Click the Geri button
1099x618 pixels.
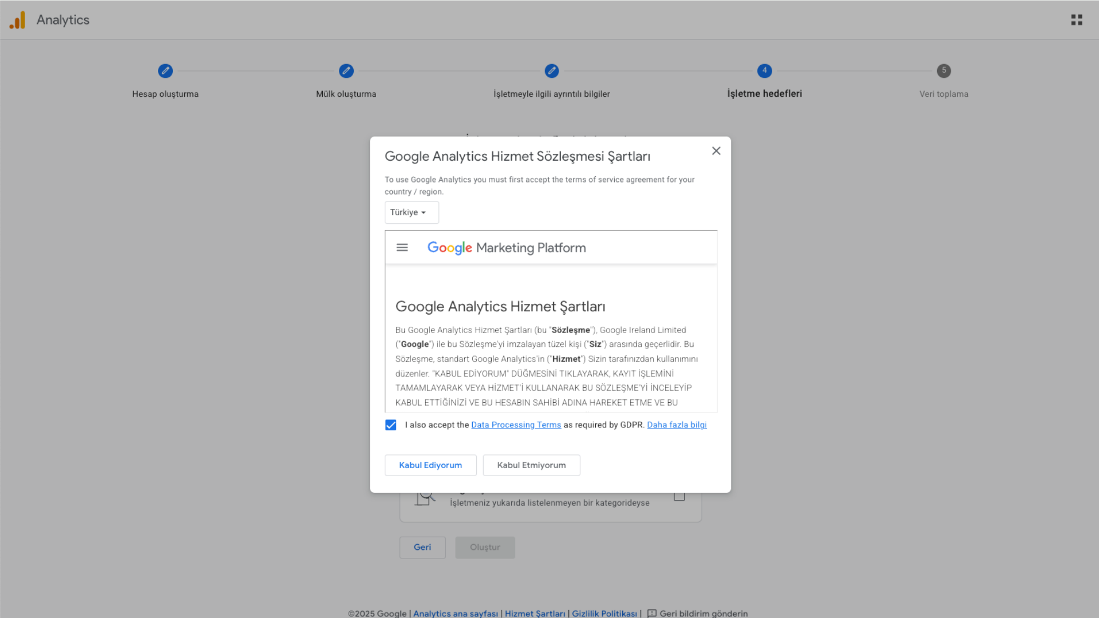click(x=422, y=548)
